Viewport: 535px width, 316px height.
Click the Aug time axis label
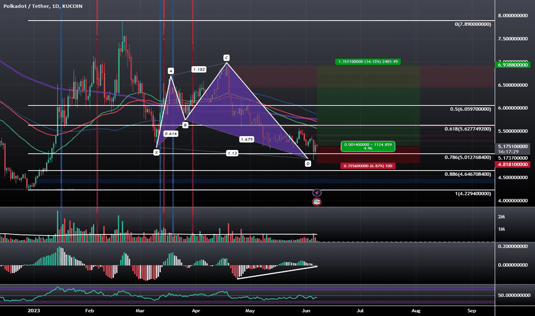(416, 310)
